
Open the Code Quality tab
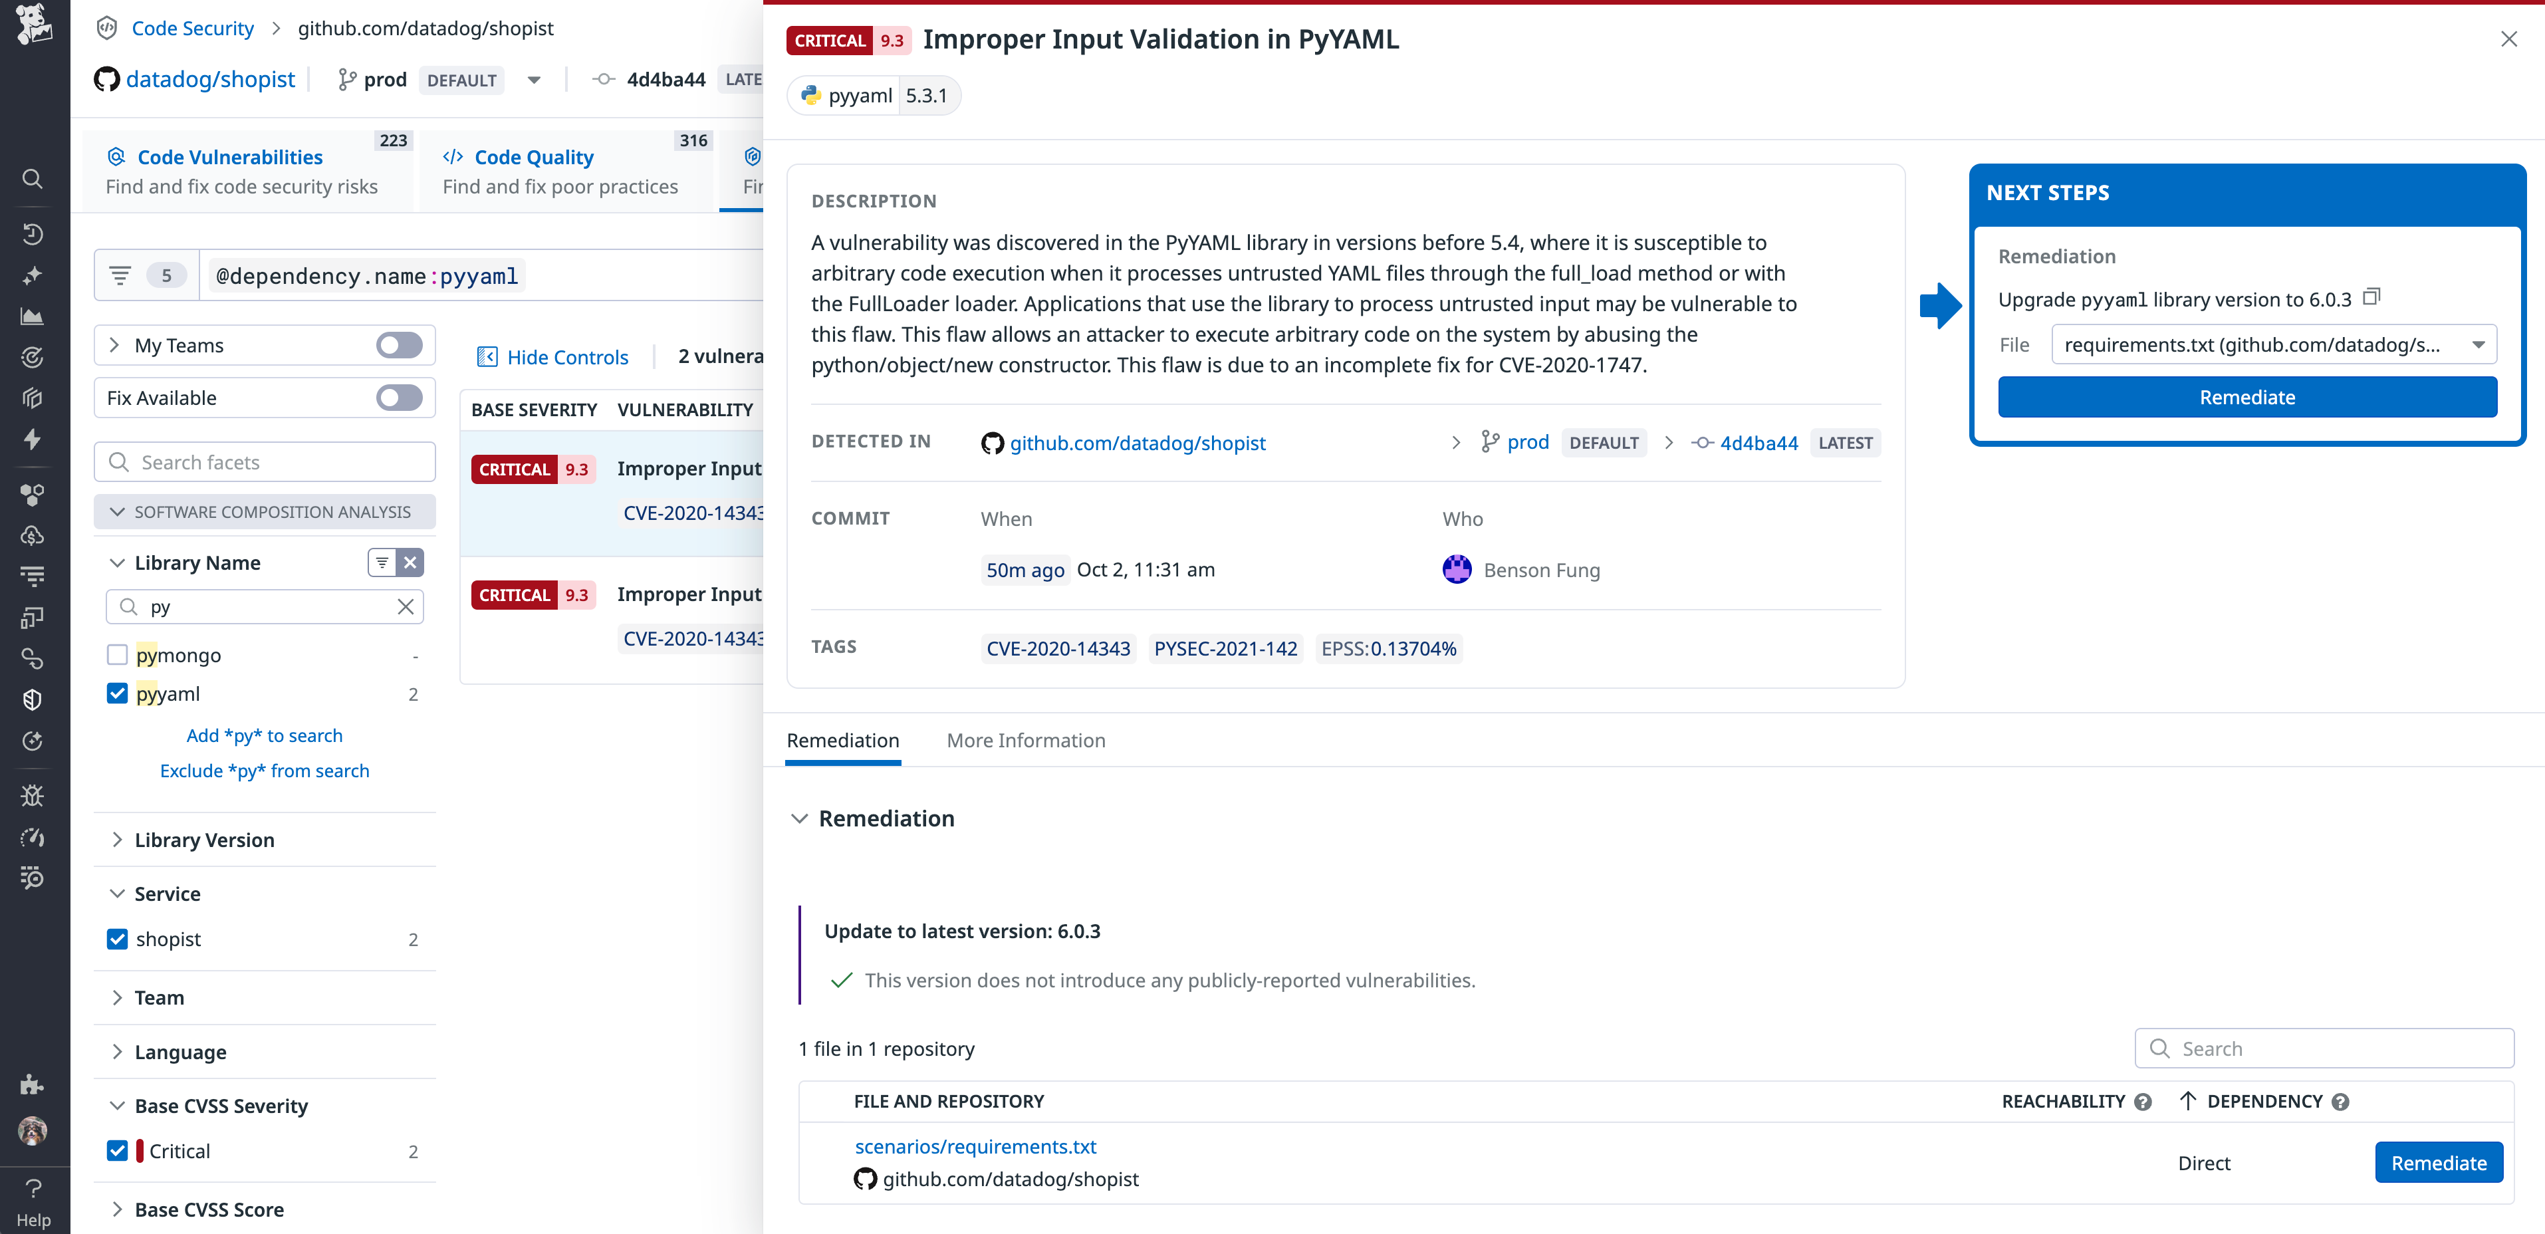coord(533,156)
